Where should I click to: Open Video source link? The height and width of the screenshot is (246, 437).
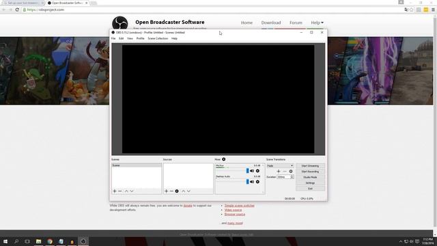(233, 210)
